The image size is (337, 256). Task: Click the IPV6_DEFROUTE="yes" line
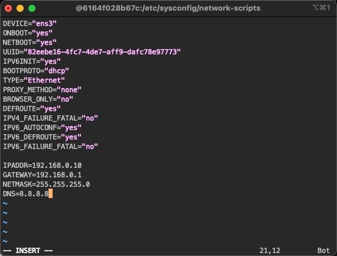[x=42, y=137]
